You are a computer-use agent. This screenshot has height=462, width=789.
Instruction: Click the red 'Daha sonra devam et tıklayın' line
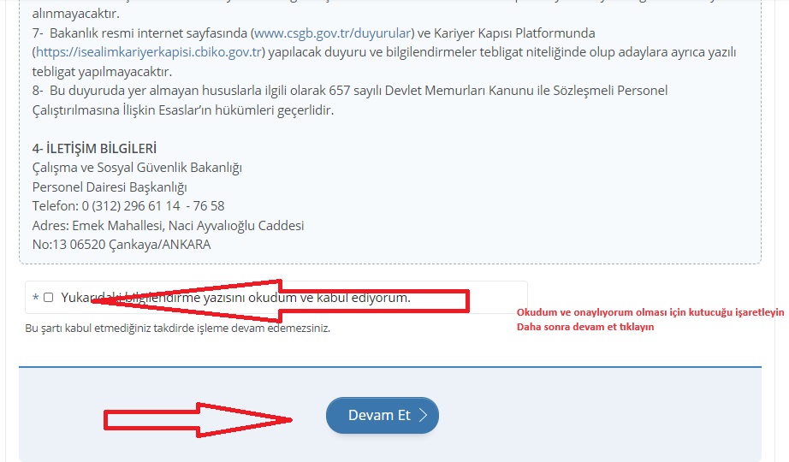[585, 328]
